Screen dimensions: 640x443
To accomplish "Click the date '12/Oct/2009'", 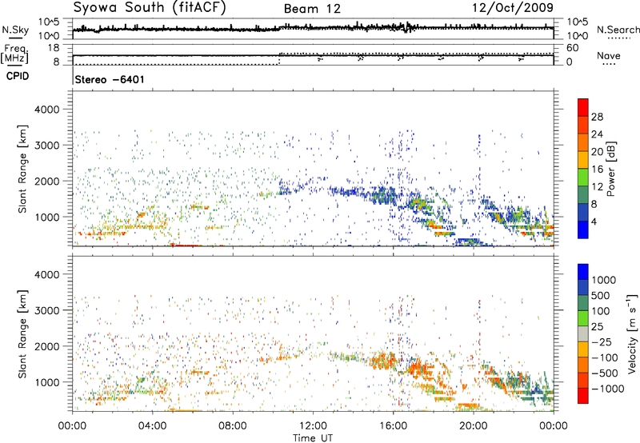I will pos(513,8).
